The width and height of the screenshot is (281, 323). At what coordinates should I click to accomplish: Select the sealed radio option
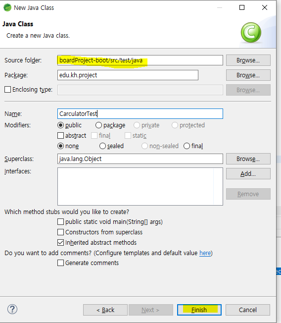(x=102, y=146)
